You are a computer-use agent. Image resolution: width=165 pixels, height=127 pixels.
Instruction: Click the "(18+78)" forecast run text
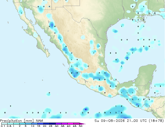pyautogui.click(x=156, y=121)
